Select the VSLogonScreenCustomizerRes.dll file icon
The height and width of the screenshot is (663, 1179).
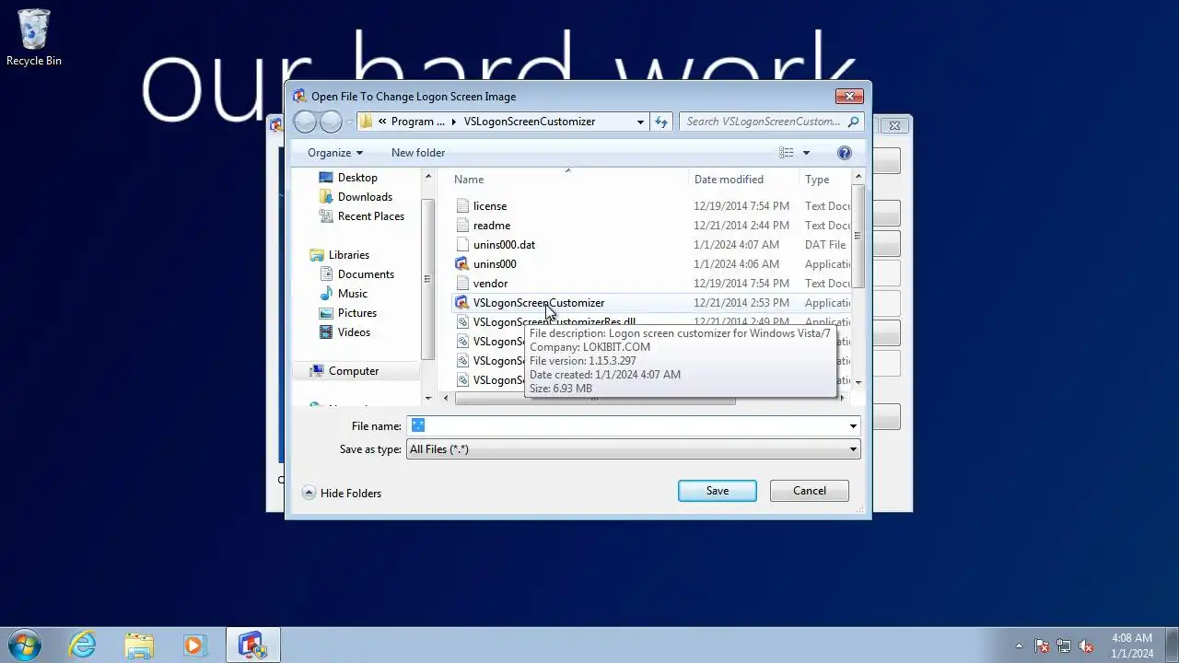tap(462, 322)
